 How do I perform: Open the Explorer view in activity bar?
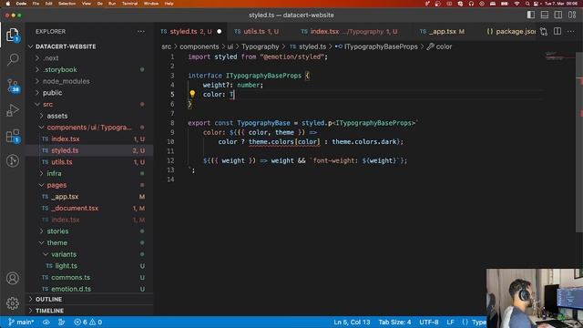coord(13,35)
